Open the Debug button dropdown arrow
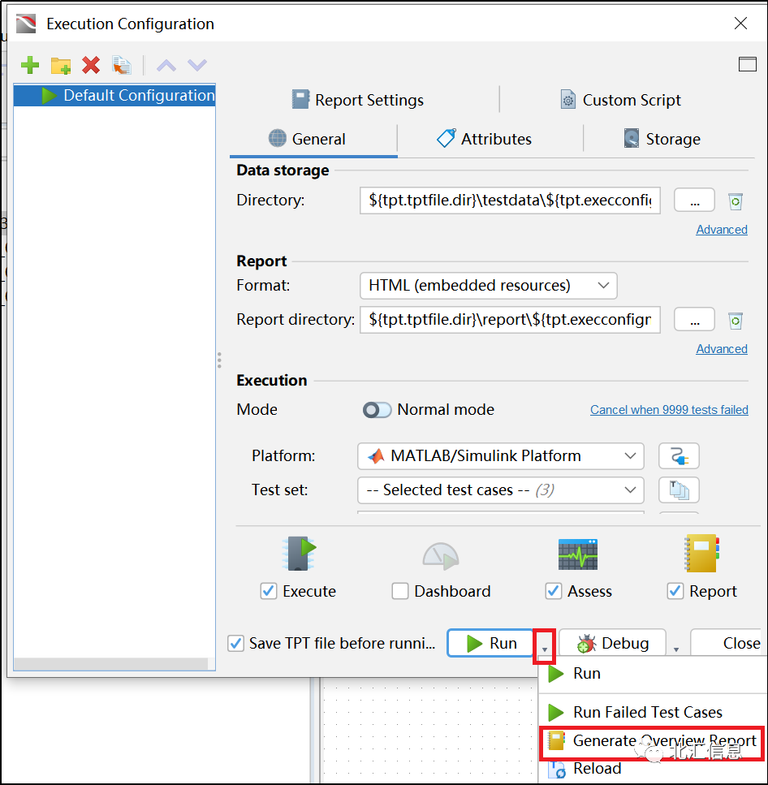 [x=676, y=649]
